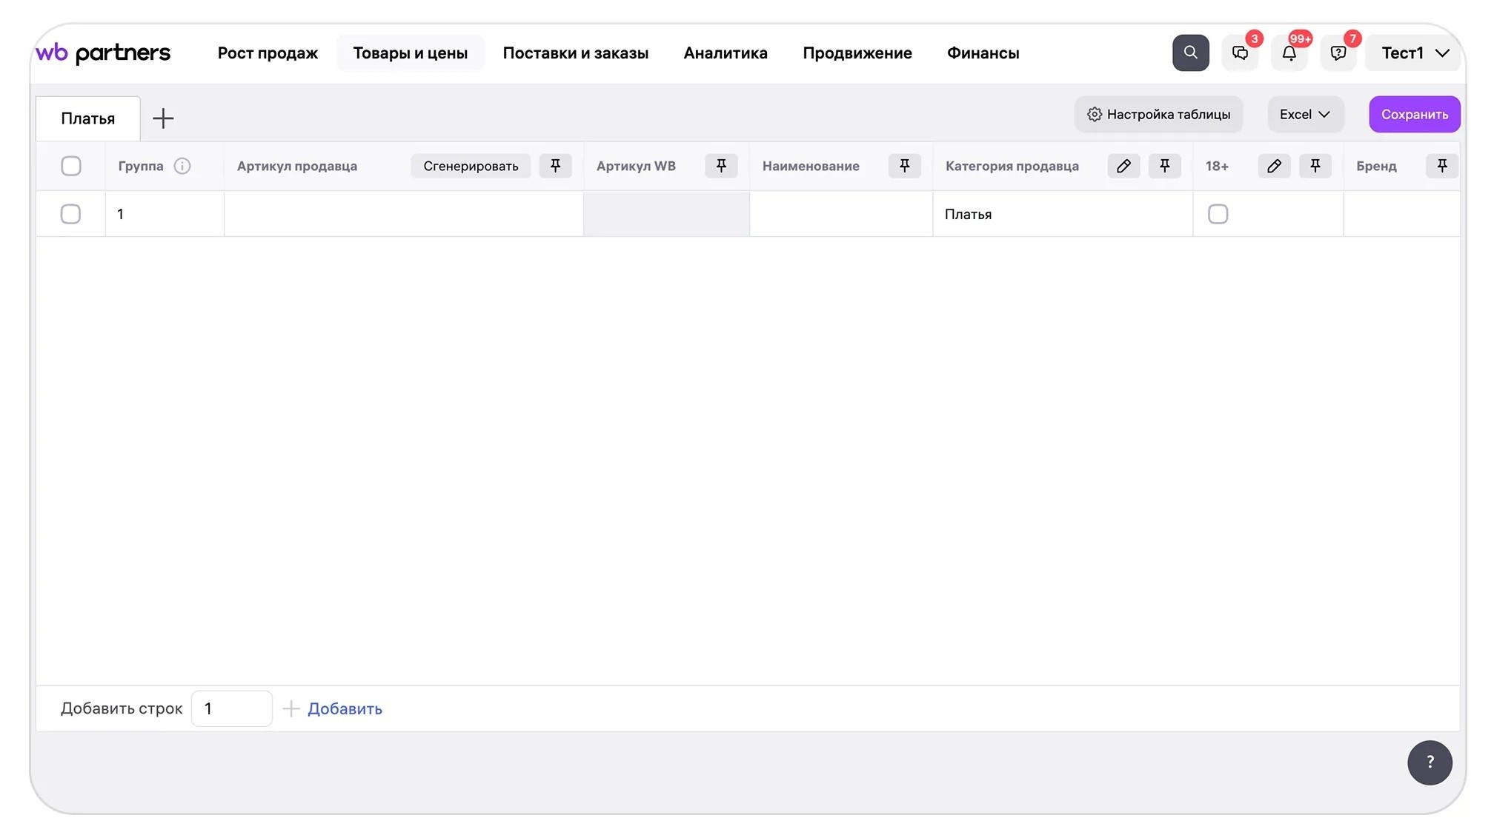This screenshot has height=835, width=1494.
Task: Open chat messages icon with badge 3
Action: [x=1240, y=53]
